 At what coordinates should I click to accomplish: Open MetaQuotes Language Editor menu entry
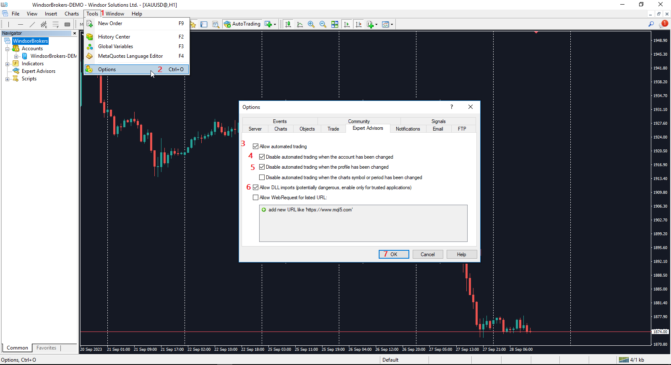136,56
